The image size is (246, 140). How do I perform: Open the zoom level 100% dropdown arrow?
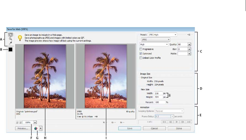[x=35, y=122]
